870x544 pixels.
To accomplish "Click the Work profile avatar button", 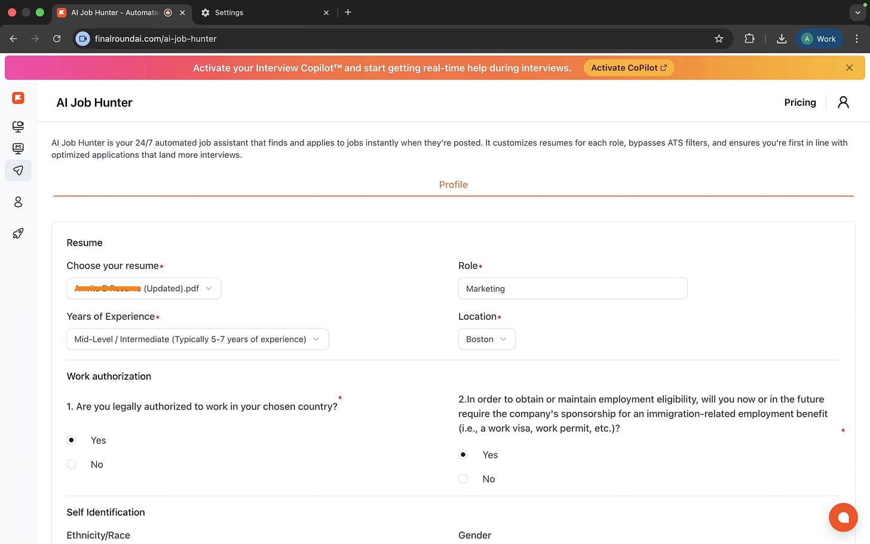I will pos(819,39).
